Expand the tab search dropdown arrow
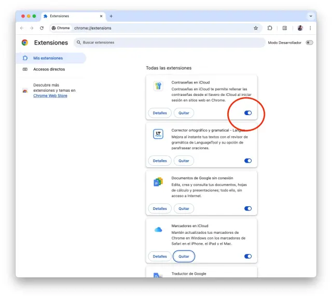The width and height of the screenshot is (332, 298). pyautogui.click(x=311, y=16)
